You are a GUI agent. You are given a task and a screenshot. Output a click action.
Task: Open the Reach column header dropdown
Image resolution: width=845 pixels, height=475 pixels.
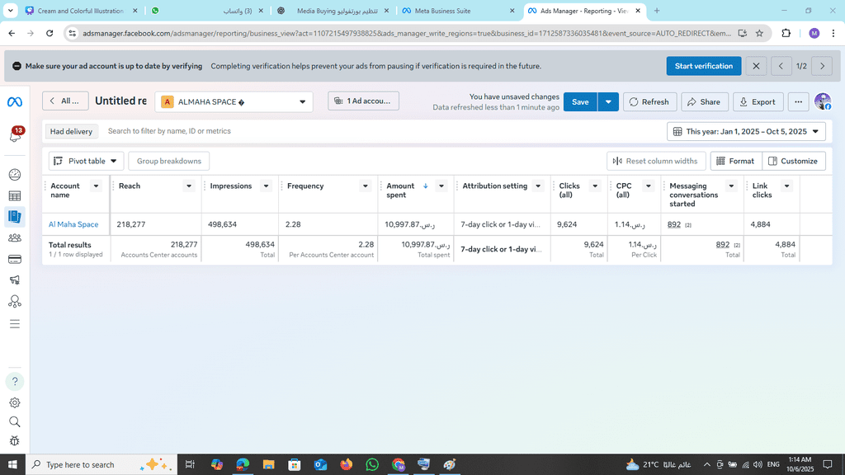[x=188, y=186]
